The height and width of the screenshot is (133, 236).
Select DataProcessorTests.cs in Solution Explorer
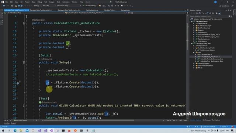(207, 50)
